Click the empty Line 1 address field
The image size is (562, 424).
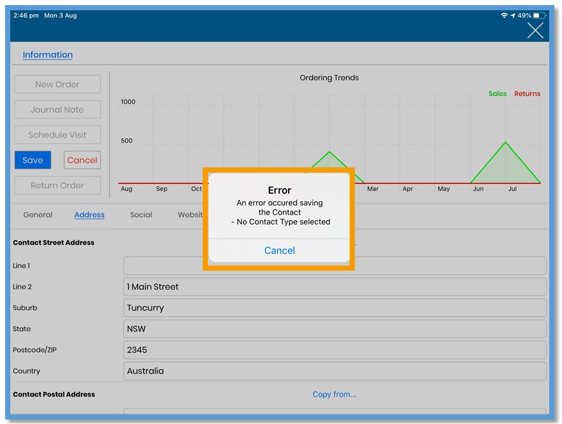[x=335, y=266]
